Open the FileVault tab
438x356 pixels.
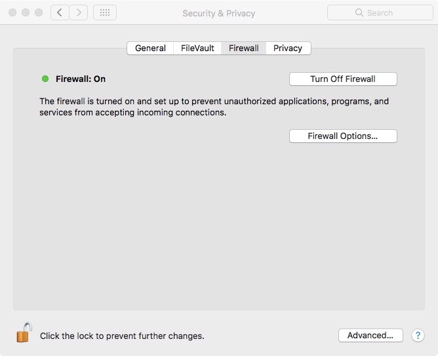click(x=197, y=48)
